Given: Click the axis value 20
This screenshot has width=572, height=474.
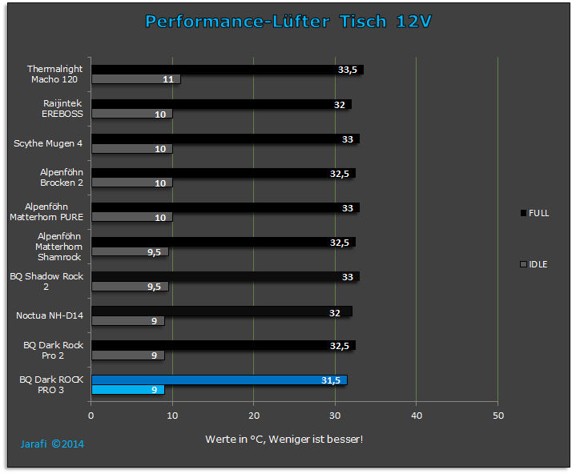Looking at the screenshot, I should (x=254, y=416).
